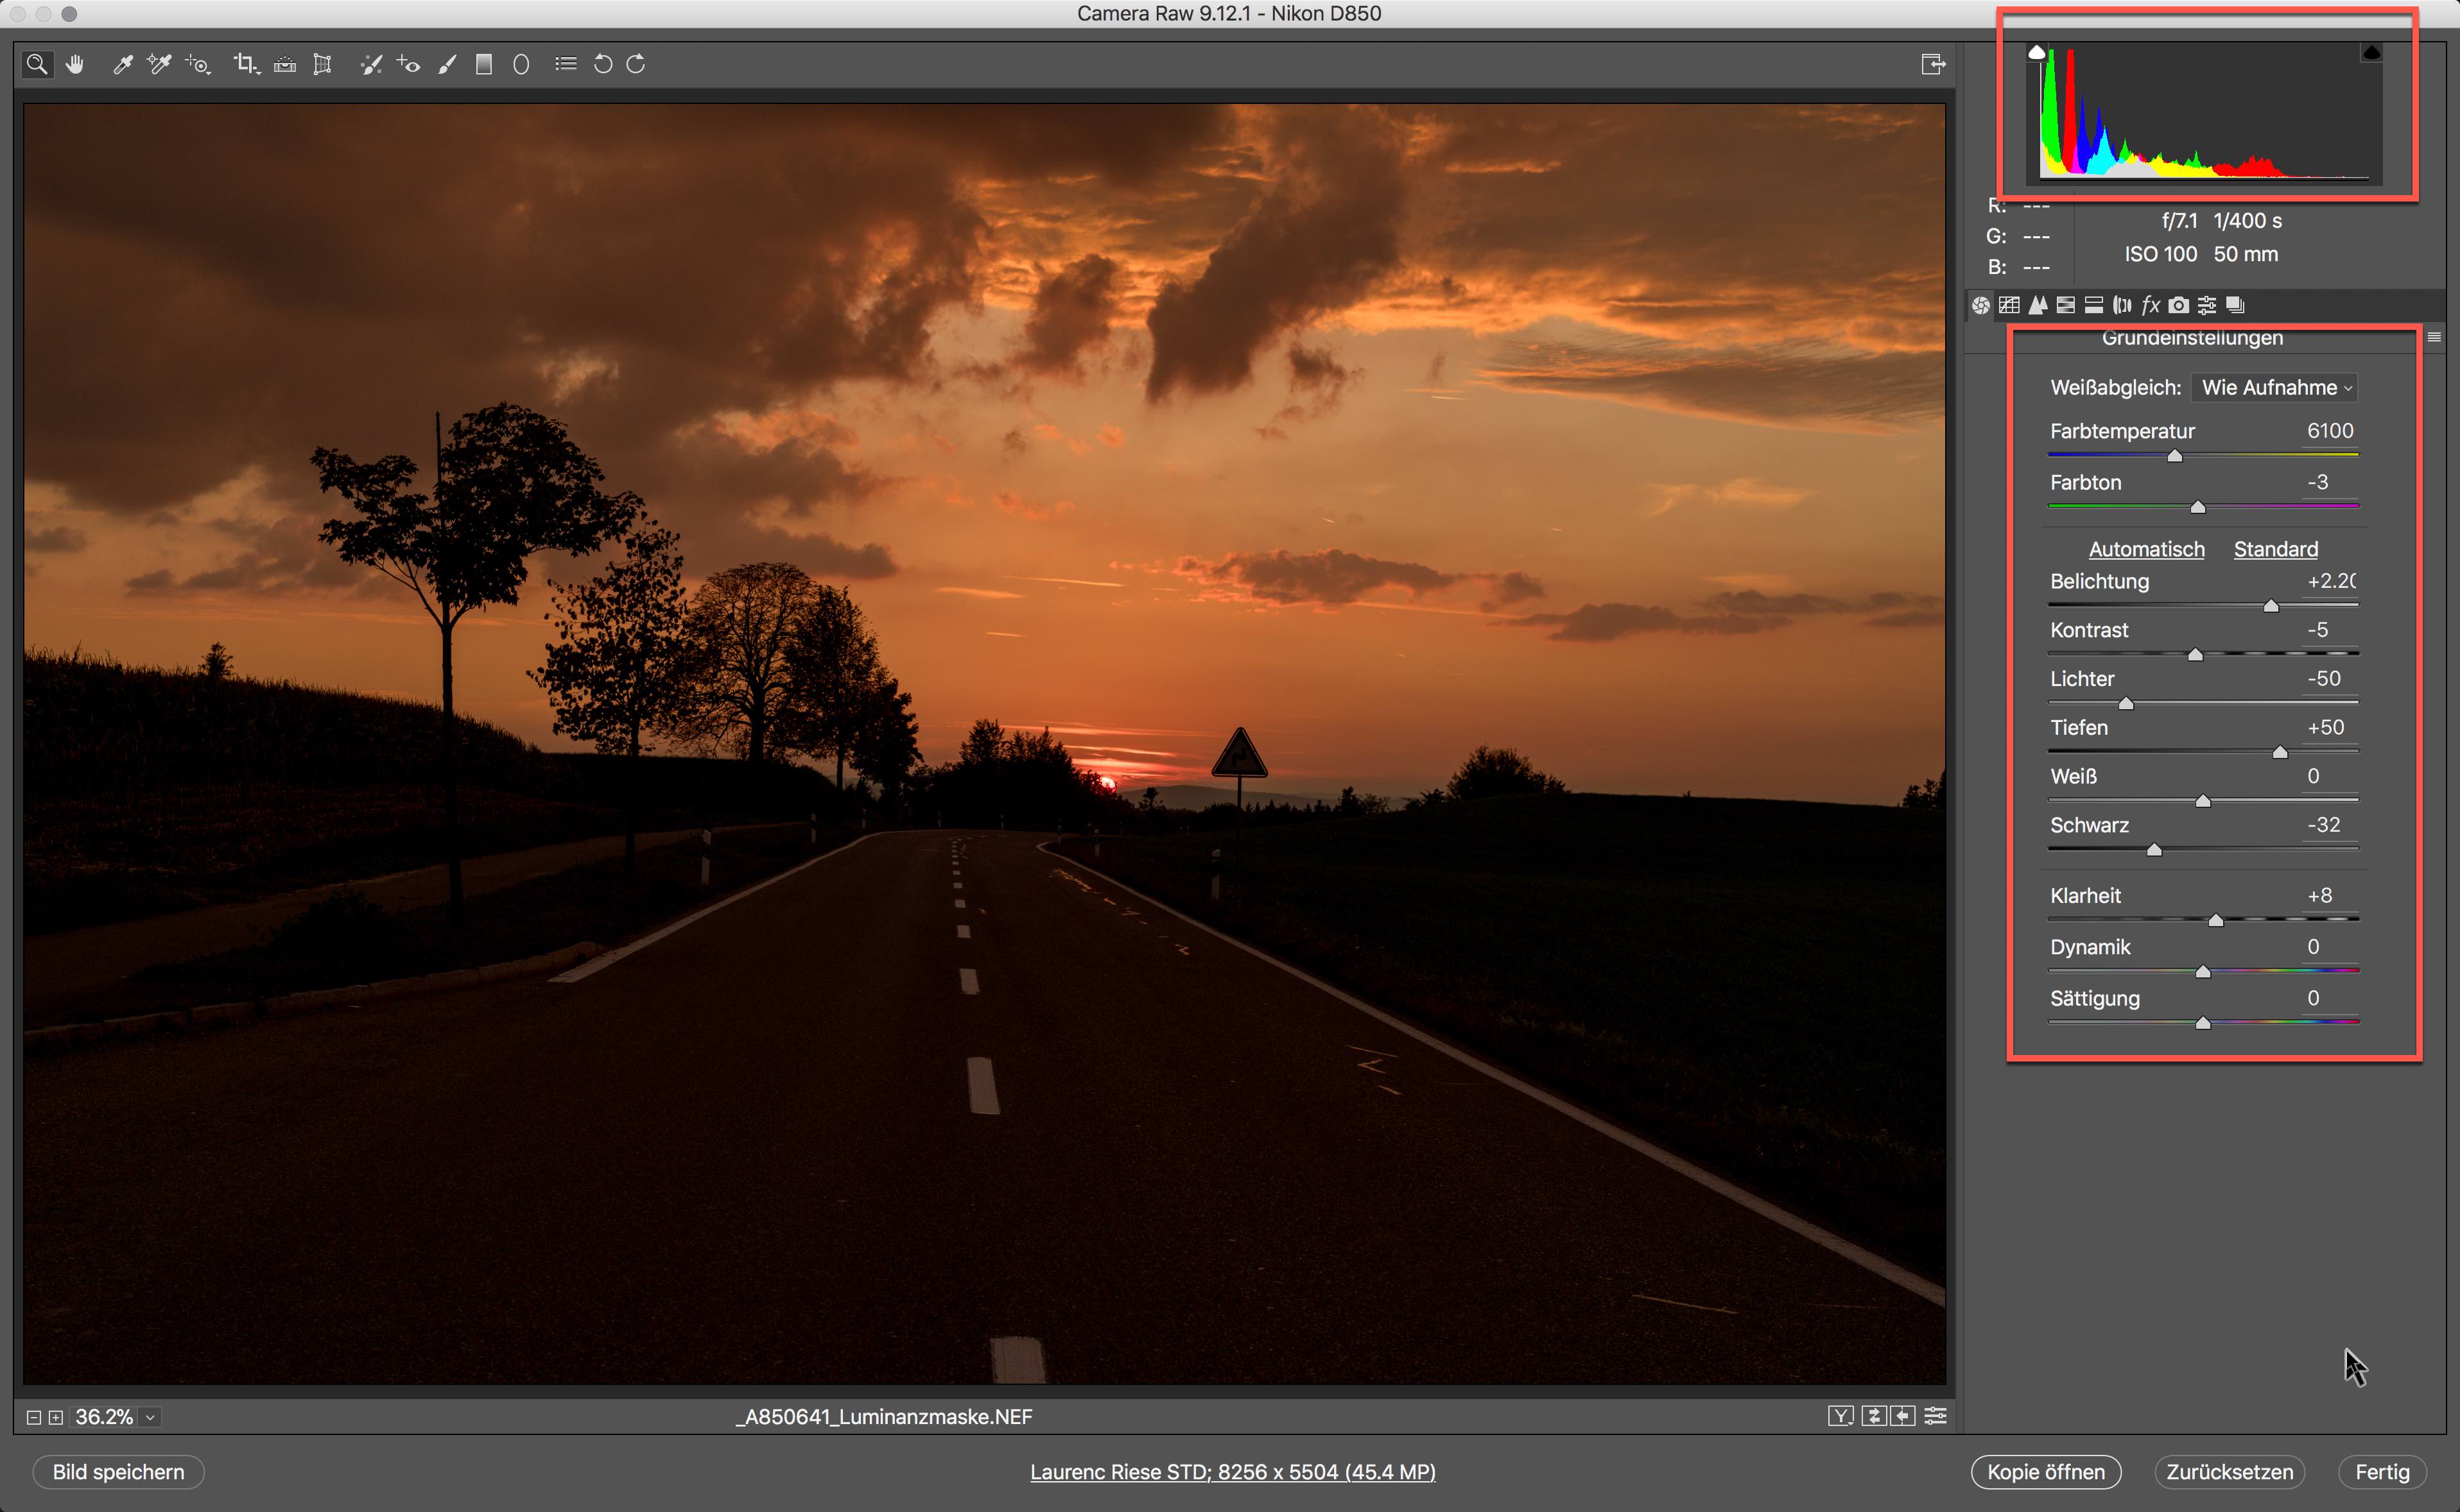Adjust the Belichtung slider
The image size is (2460, 1512).
[2271, 606]
